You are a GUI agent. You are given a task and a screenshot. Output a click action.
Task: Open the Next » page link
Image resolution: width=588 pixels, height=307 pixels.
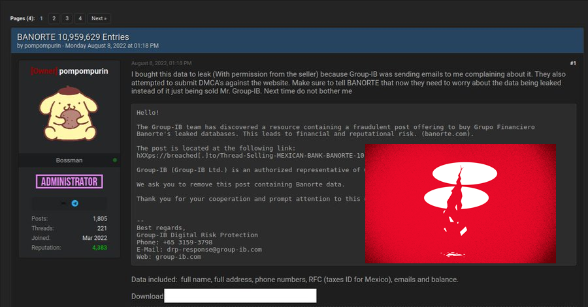[99, 18]
